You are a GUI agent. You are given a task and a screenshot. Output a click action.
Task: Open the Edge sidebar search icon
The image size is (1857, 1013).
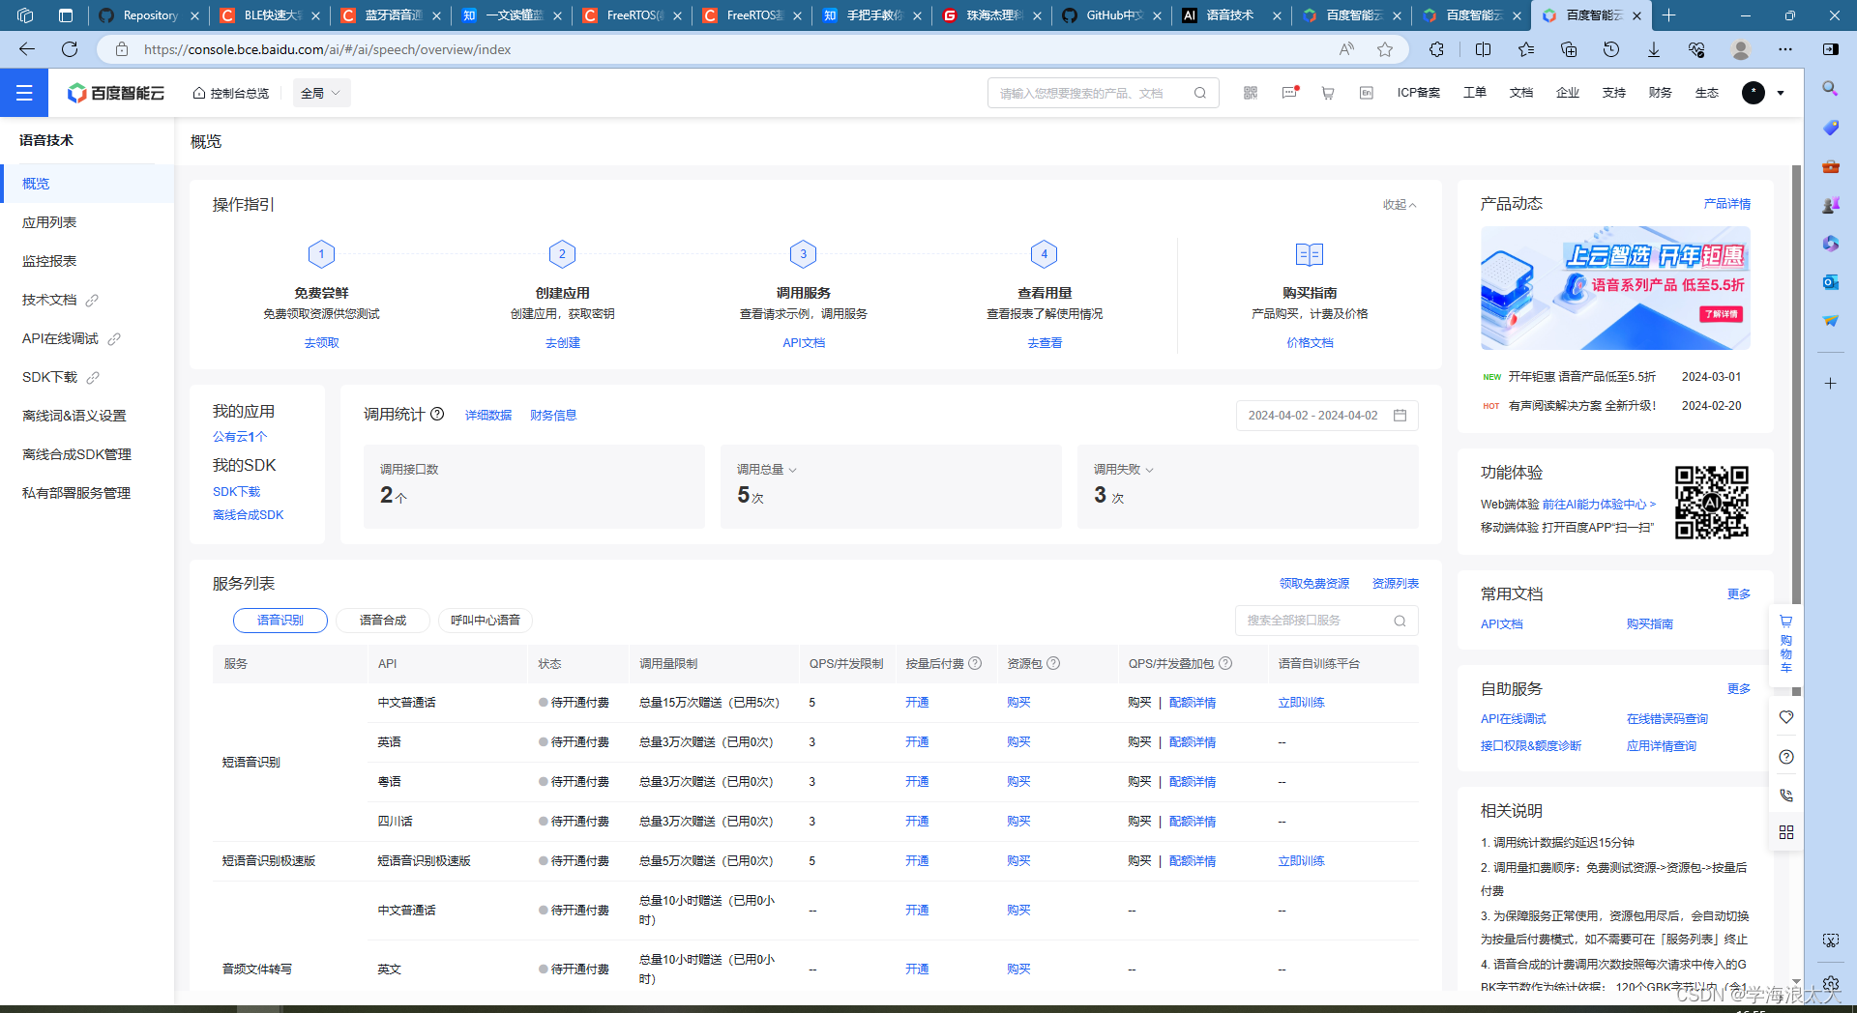click(x=1830, y=89)
